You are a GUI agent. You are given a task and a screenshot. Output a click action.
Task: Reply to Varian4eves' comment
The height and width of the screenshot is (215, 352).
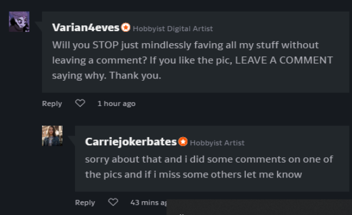(52, 104)
